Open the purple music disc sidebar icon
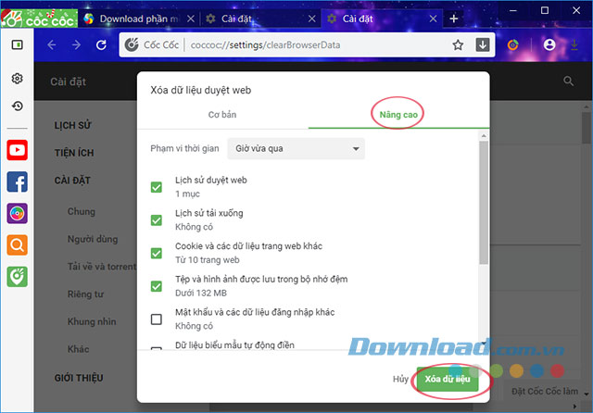Viewport: 593px width, 413px height. coord(17,214)
